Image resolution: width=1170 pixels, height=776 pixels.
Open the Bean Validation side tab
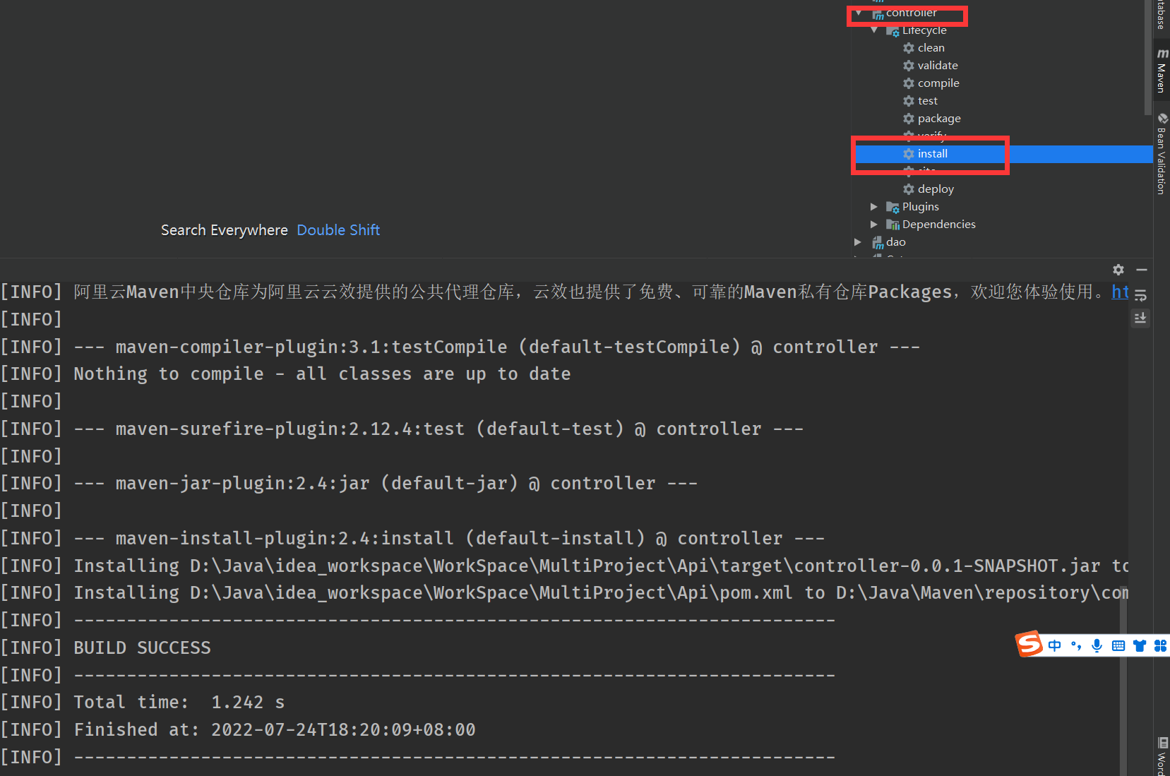pyautogui.click(x=1162, y=155)
